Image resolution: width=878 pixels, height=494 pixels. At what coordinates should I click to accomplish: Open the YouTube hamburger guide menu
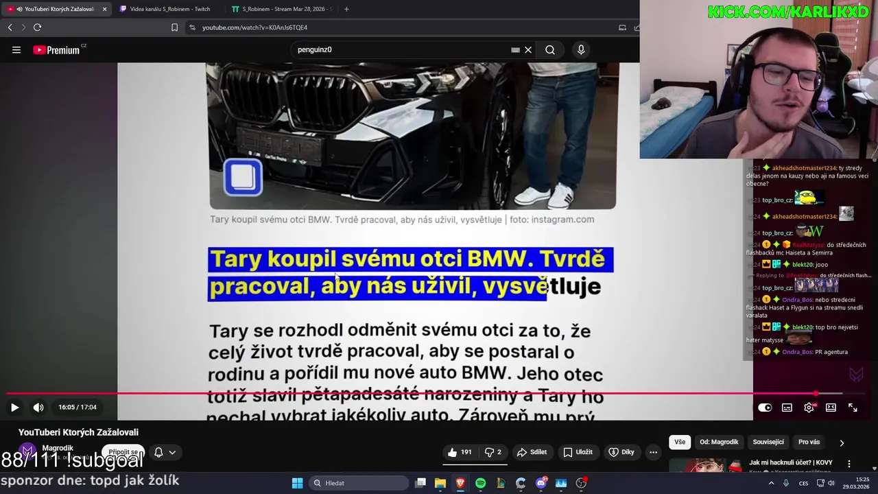click(x=16, y=50)
